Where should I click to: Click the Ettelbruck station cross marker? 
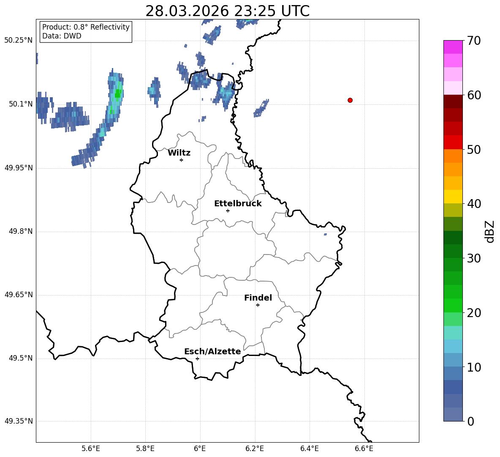pos(228,211)
